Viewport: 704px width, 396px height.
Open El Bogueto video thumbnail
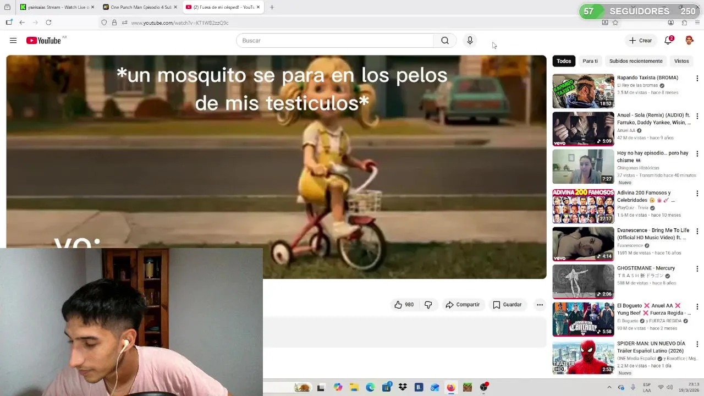(x=583, y=319)
